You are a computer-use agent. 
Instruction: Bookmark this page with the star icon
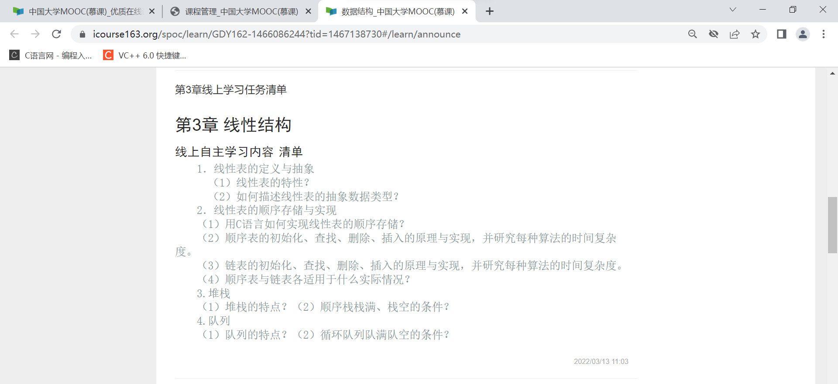click(x=756, y=34)
